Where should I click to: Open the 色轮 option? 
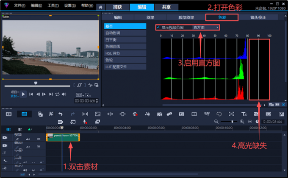125,60
